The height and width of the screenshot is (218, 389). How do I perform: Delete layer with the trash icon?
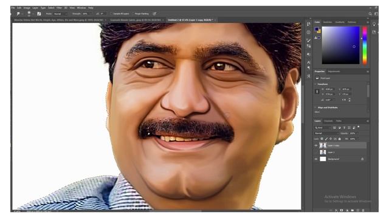coord(363,210)
